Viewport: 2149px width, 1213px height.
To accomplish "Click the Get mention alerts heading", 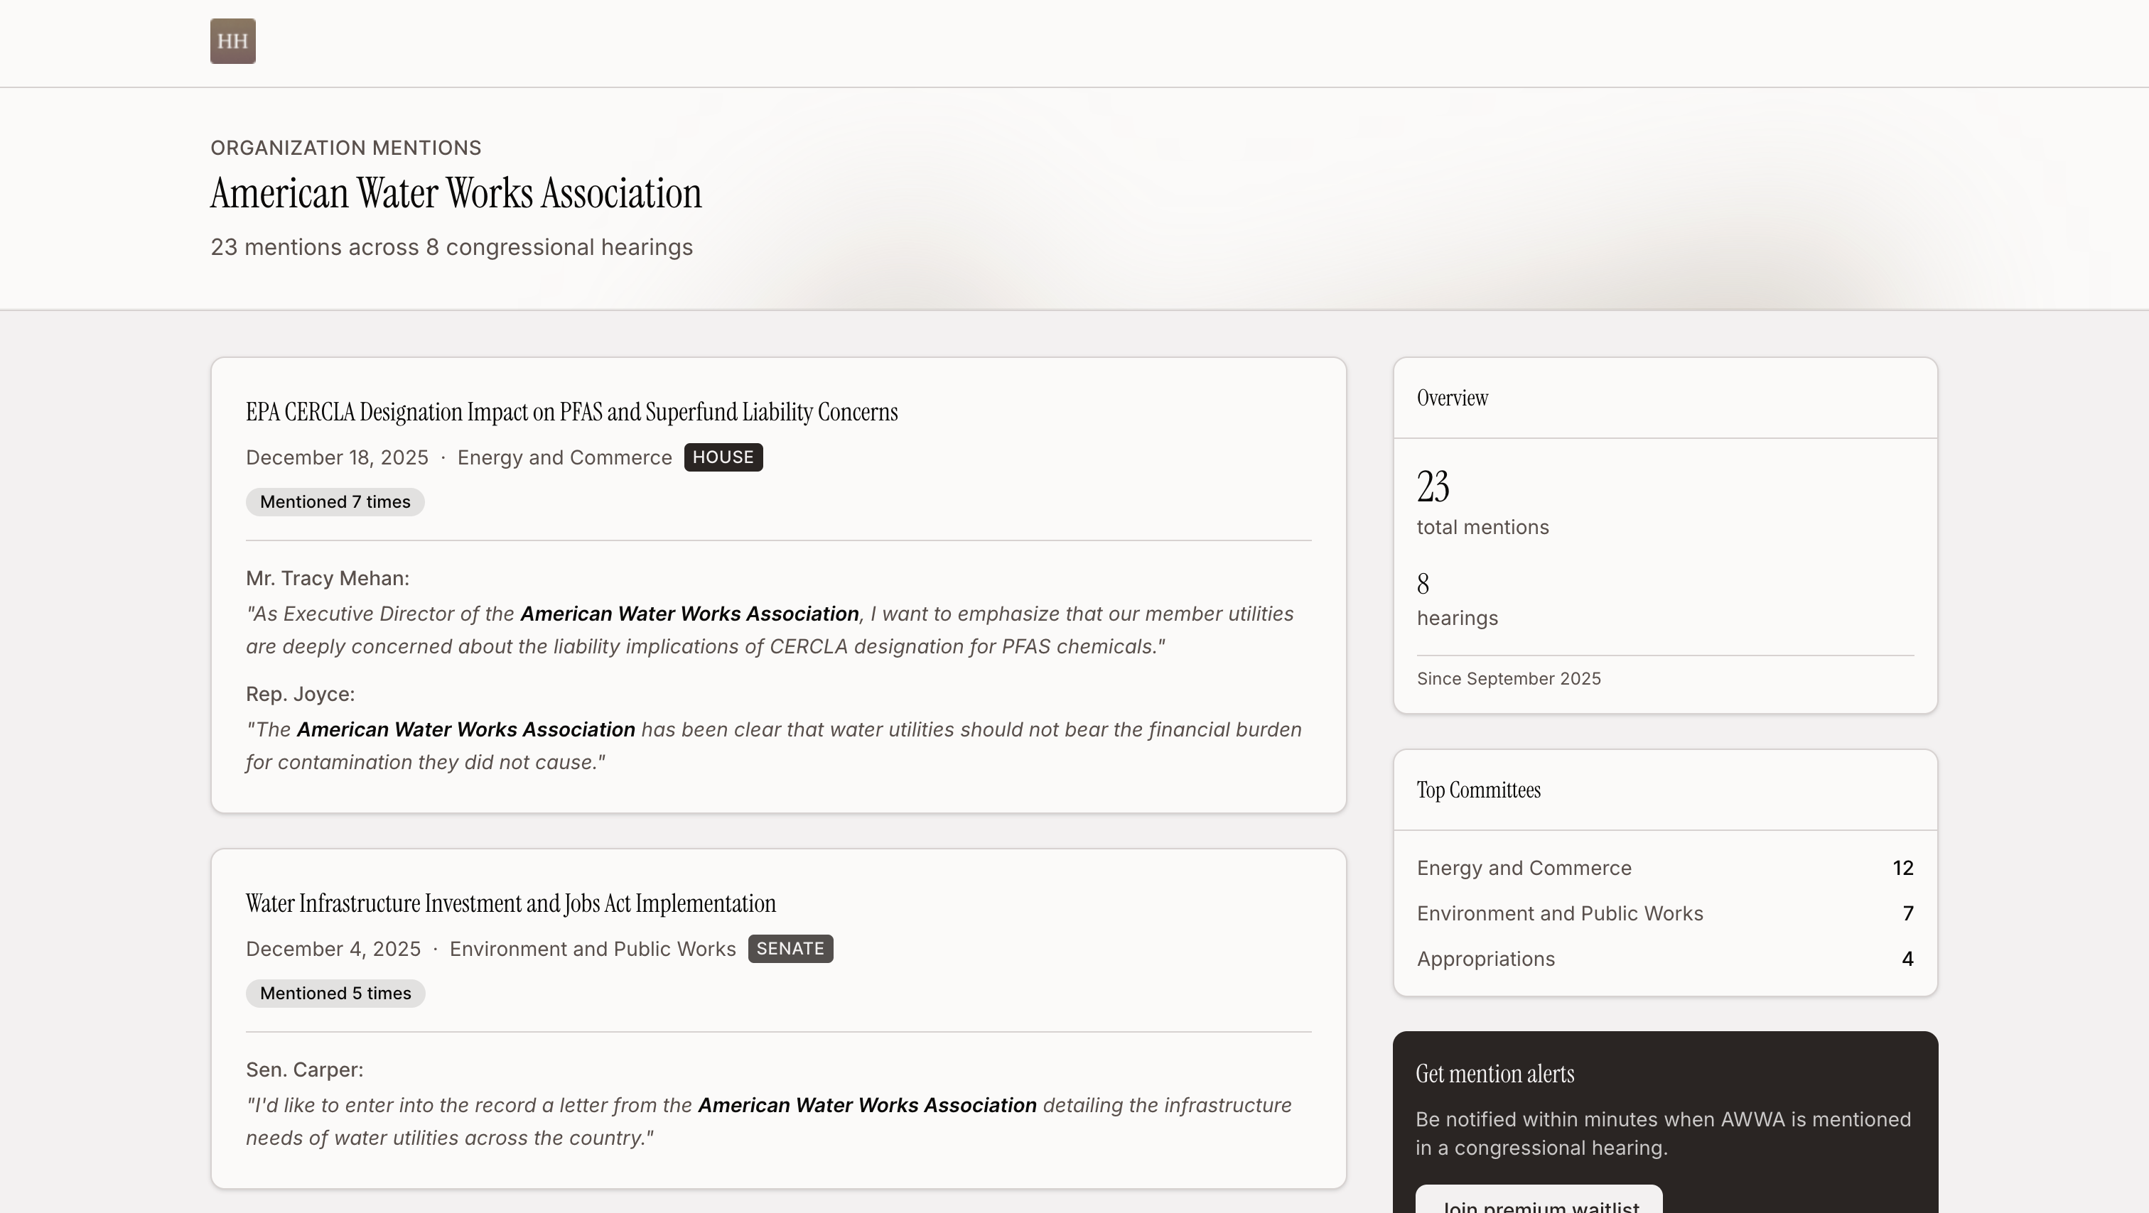I will pos(1494,1074).
